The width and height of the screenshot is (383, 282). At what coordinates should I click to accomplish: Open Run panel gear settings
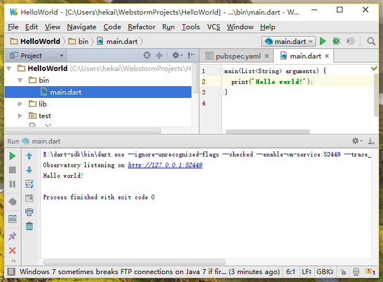coord(357,141)
